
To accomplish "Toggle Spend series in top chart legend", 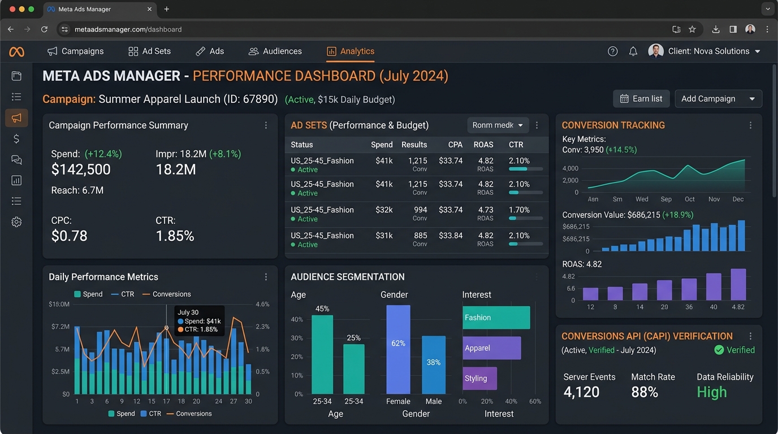I will click(x=88, y=294).
